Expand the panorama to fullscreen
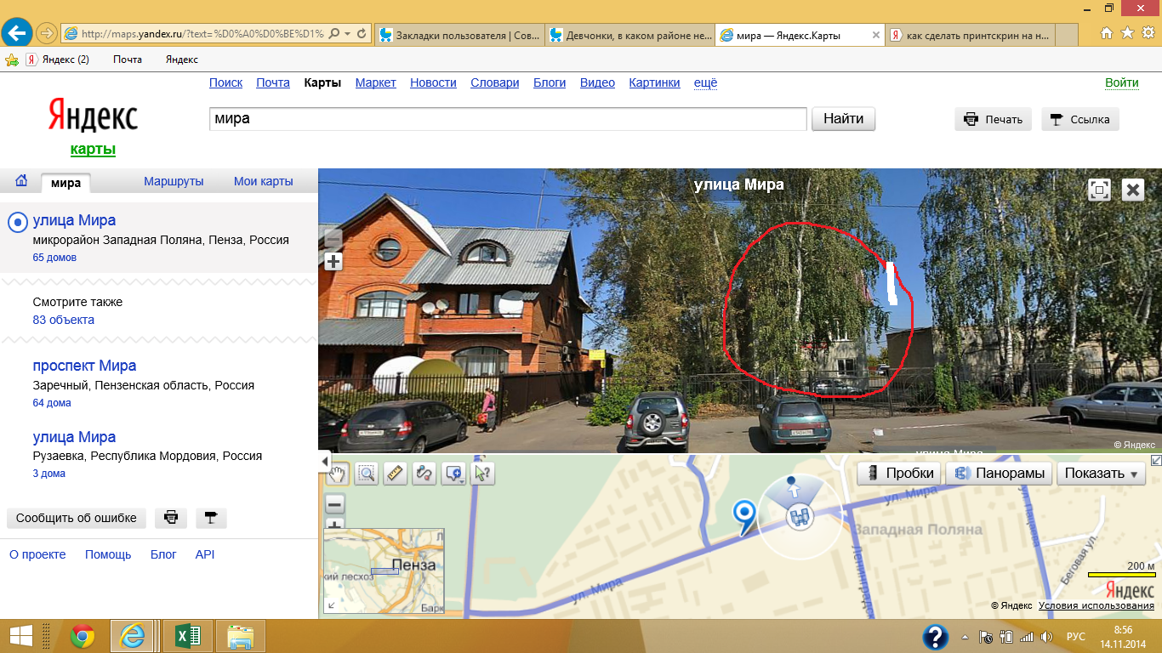Screen dimensions: 1162x653 pos(1100,190)
